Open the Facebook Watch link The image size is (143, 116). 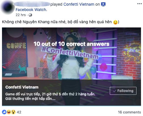click(x=31, y=10)
